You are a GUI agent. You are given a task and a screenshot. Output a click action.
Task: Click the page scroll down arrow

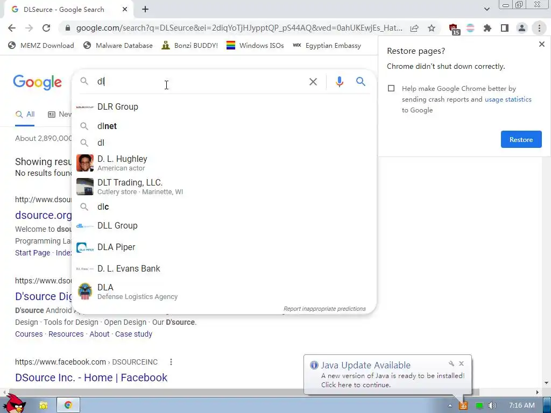click(546, 383)
